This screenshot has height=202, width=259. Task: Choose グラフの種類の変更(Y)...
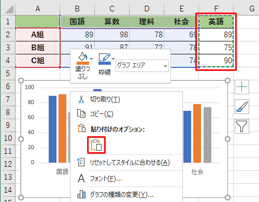click(126, 195)
